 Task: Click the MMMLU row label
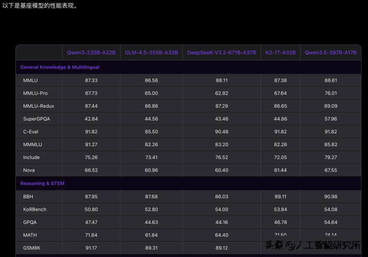(33, 144)
